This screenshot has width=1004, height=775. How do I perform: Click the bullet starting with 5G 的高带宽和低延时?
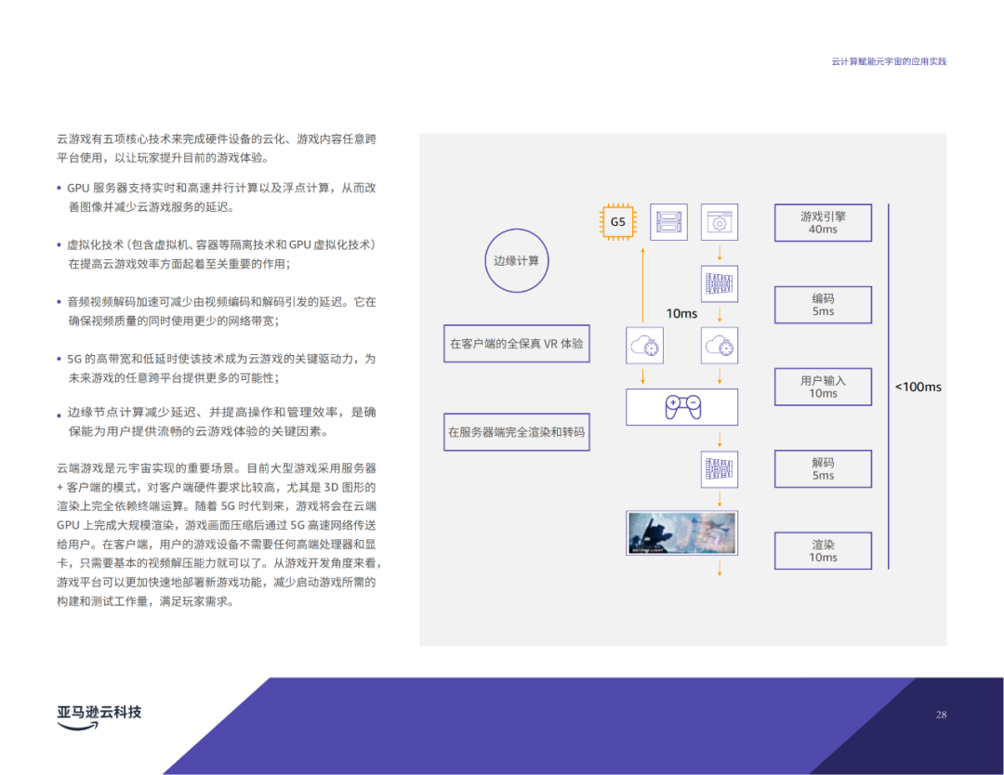217,368
